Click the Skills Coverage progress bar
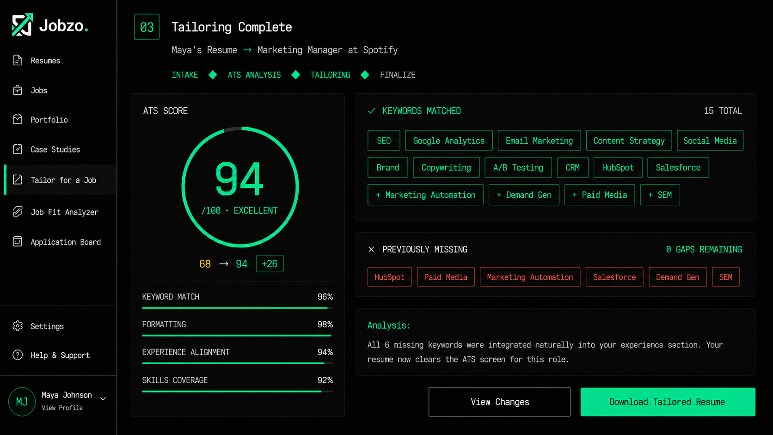The image size is (773, 435). tap(238, 392)
